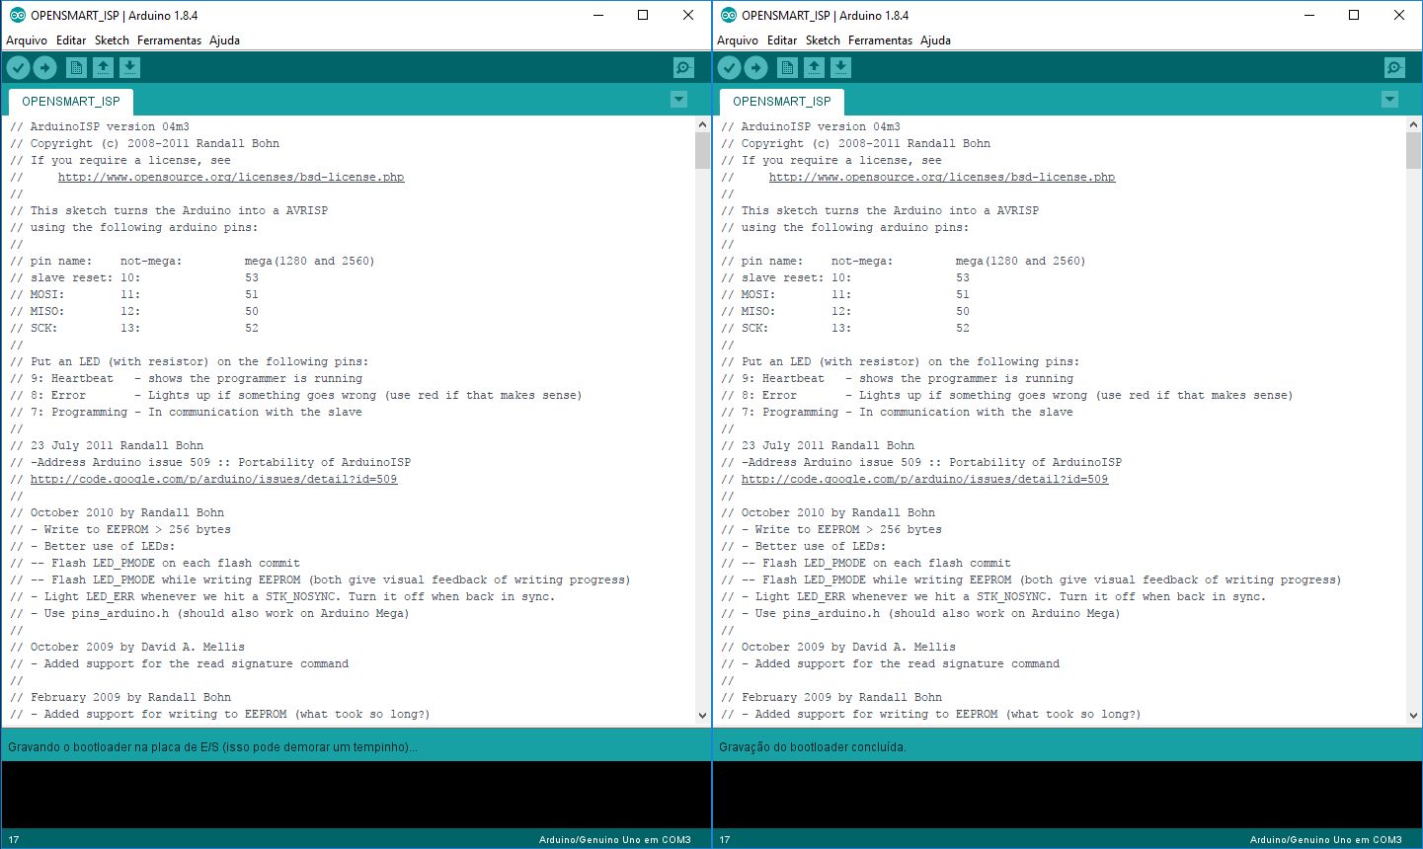This screenshot has height=849, width=1423.
Task: Click 'Arduino/Genuino Uno em COM3' in left status bar
Action: pos(614,840)
